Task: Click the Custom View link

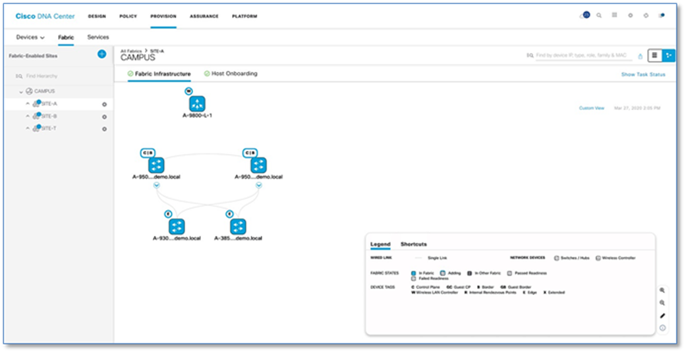Action: tap(592, 108)
